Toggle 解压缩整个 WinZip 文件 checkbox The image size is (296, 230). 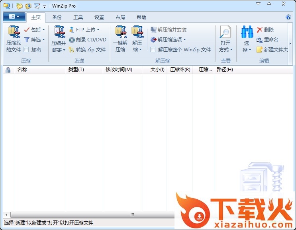[153, 50]
